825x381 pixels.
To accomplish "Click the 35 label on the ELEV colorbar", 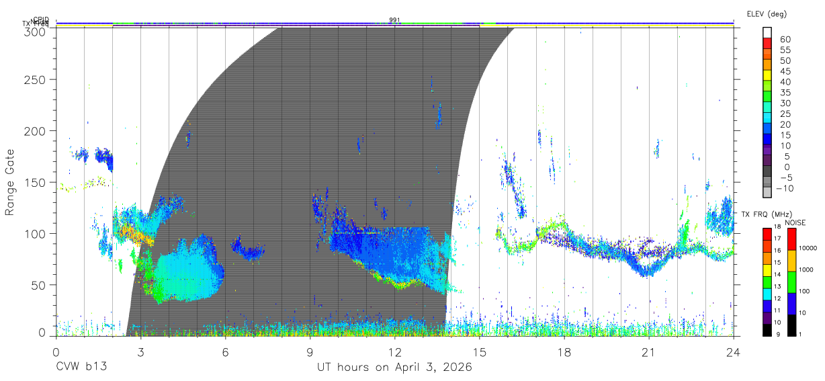I will [x=785, y=93].
